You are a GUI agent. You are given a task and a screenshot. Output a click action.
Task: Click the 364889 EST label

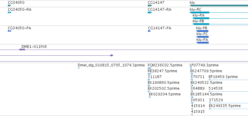[x=198, y=88]
